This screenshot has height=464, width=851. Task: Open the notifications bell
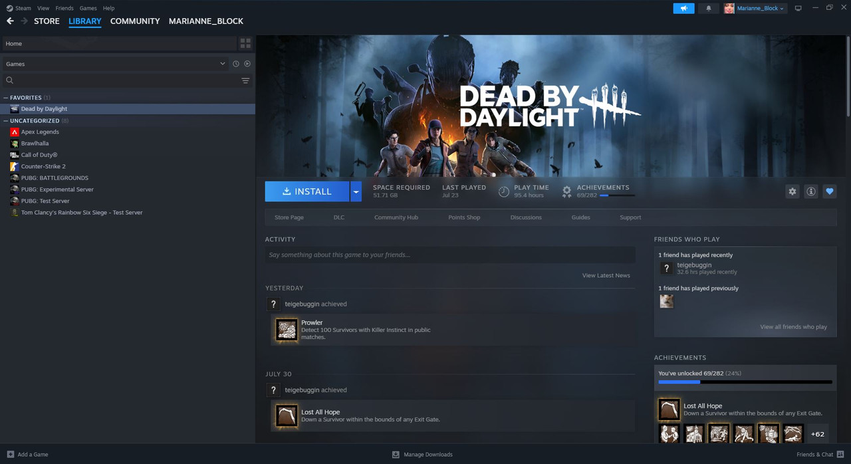[x=708, y=8]
